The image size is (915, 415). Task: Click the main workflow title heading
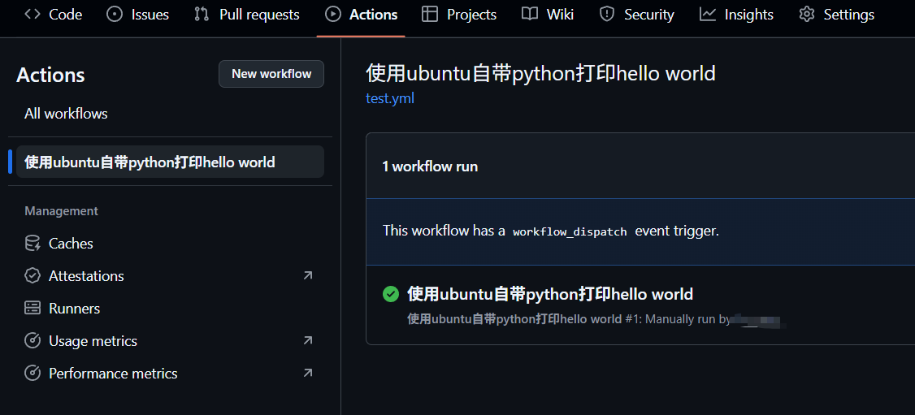point(540,74)
